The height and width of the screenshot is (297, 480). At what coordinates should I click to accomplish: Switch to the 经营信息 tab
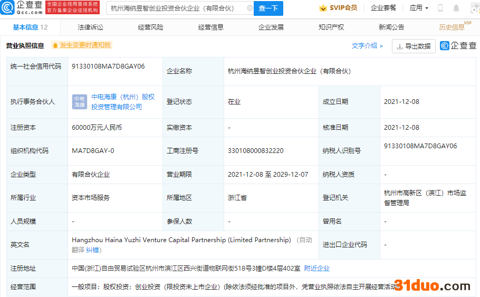click(x=211, y=27)
